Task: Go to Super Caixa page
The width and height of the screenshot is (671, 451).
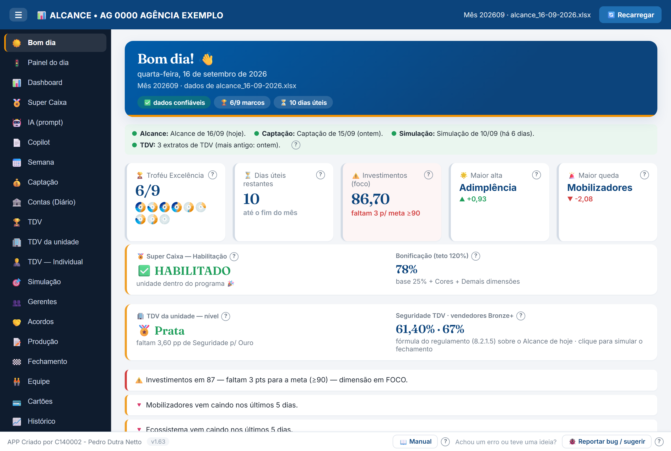Action: (x=55, y=103)
